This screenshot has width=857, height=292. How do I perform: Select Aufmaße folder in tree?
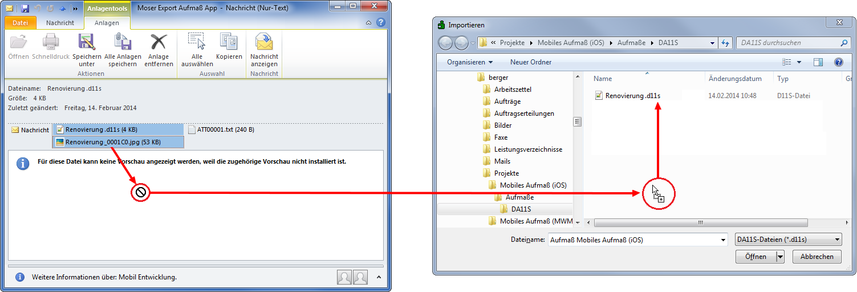(x=514, y=197)
